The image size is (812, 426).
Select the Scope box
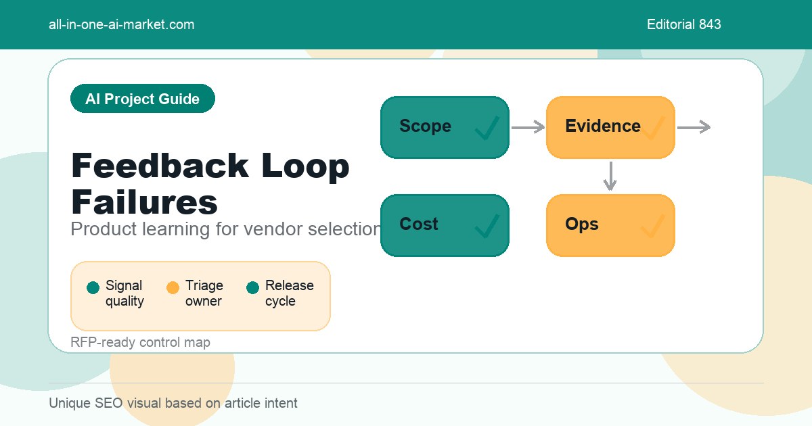pyautogui.click(x=445, y=127)
